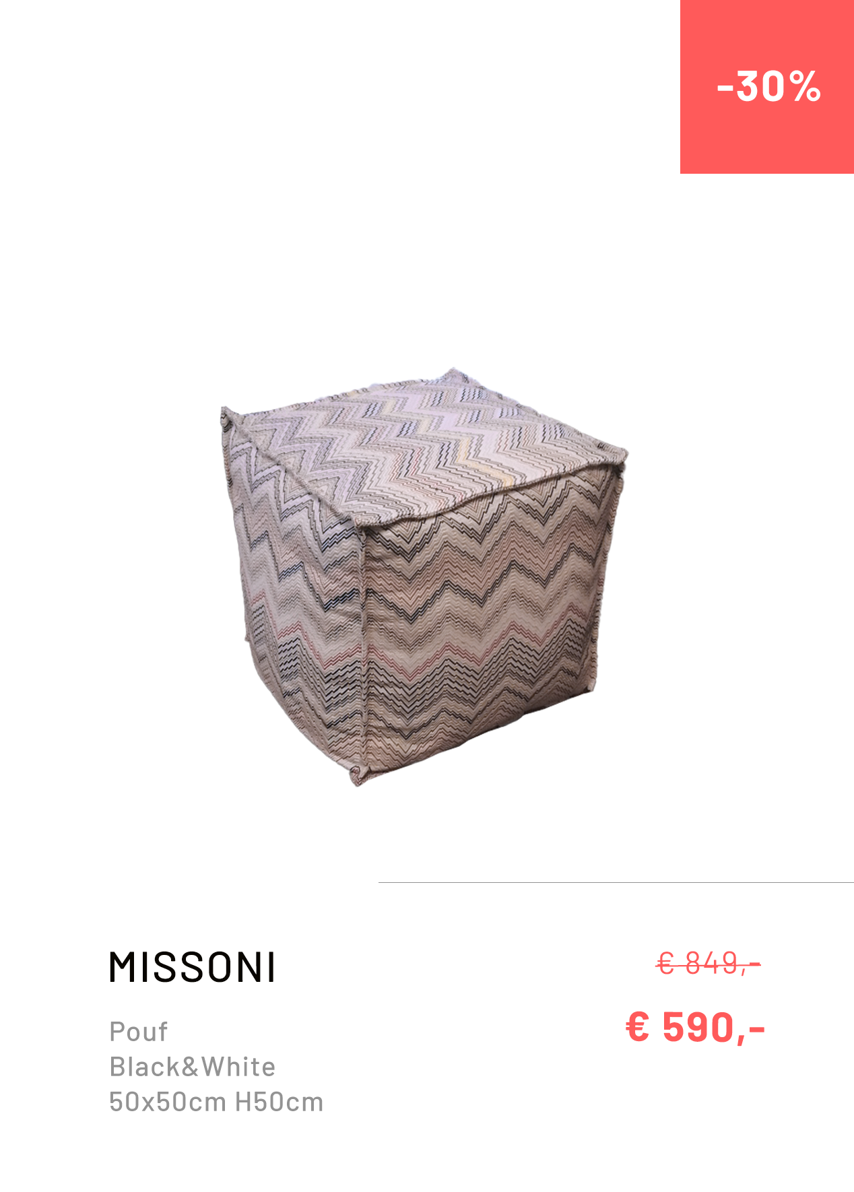Select the H50cm height value

(280, 1102)
